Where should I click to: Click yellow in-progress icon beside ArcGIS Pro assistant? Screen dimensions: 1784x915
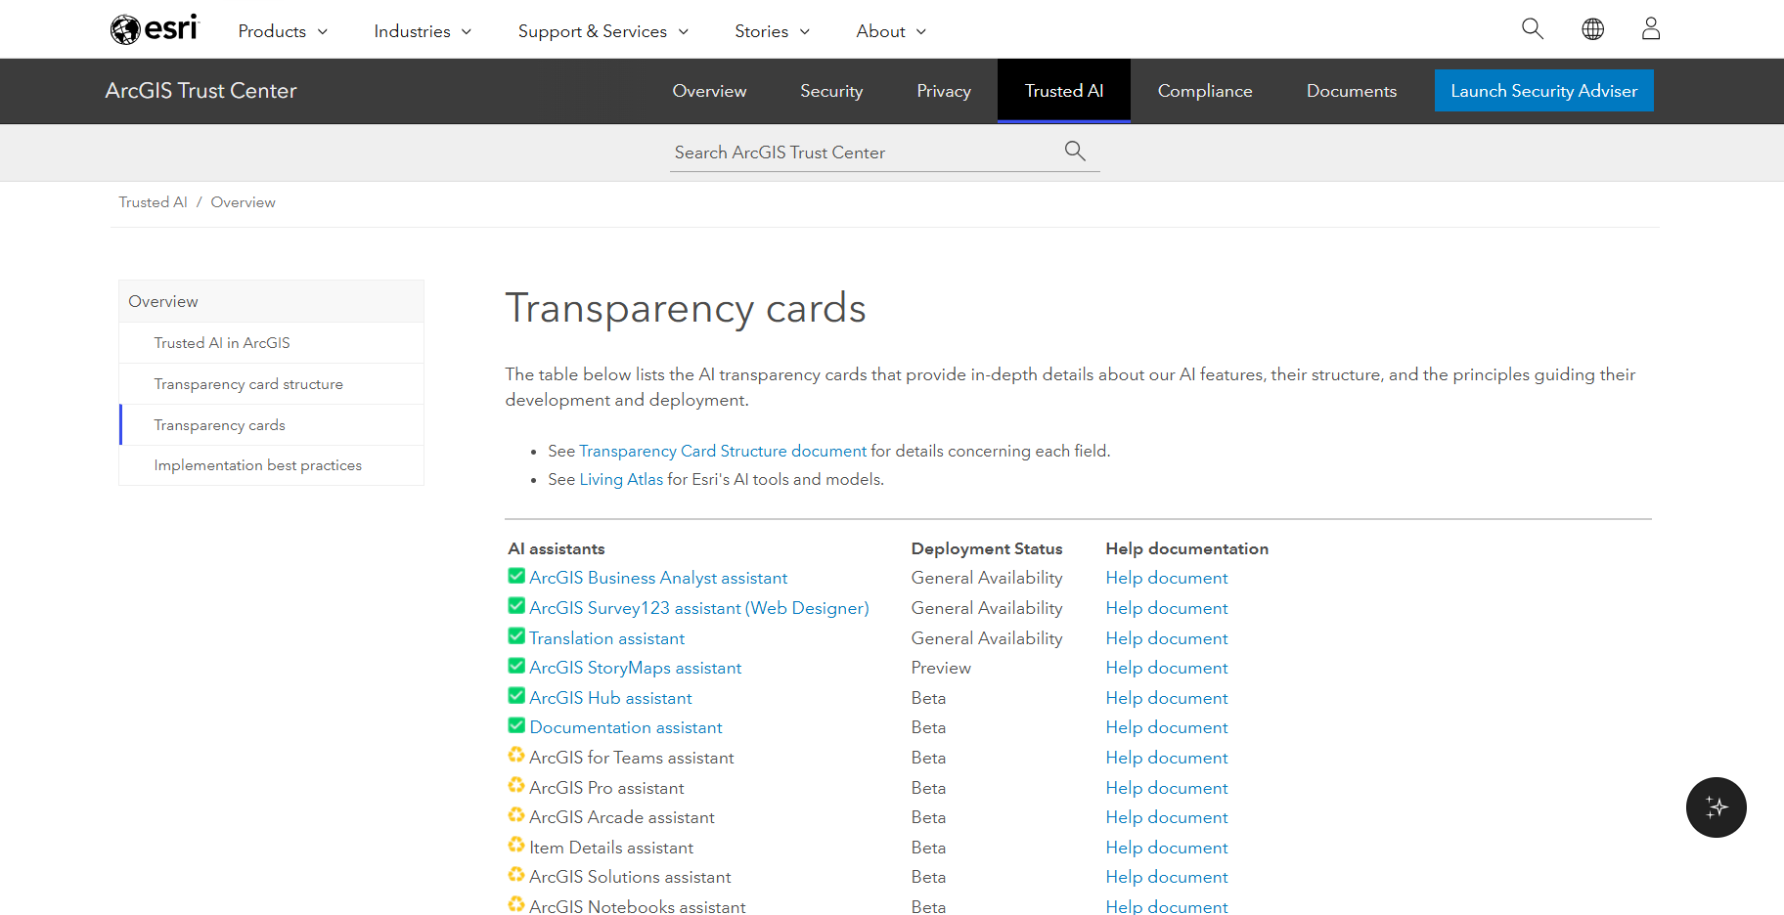[x=516, y=786]
